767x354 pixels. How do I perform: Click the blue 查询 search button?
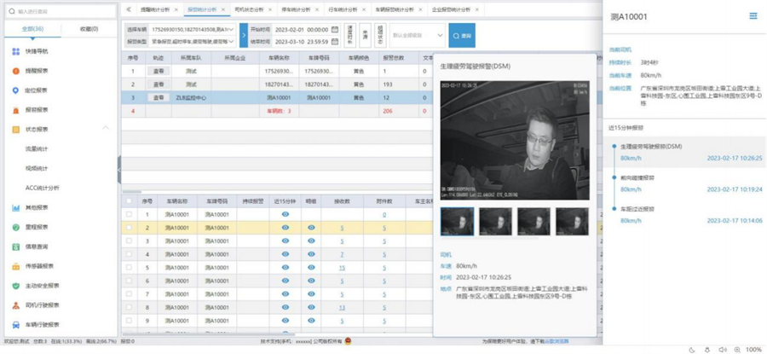(462, 36)
